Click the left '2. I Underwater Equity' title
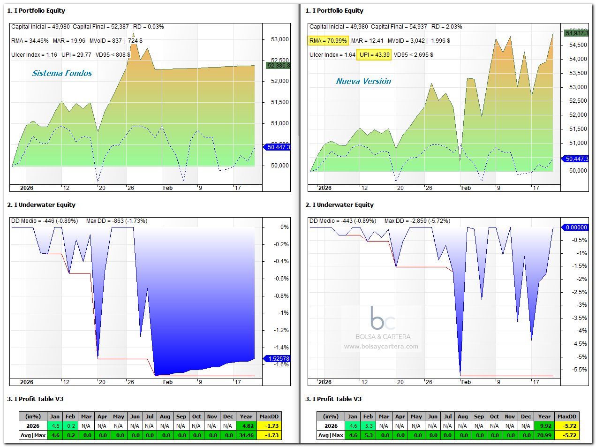 [41, 205]
